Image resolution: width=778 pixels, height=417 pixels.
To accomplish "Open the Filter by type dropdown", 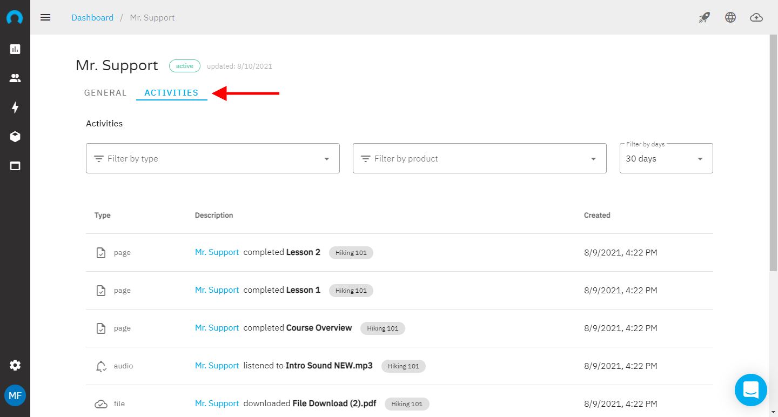I will coord(213,158).
